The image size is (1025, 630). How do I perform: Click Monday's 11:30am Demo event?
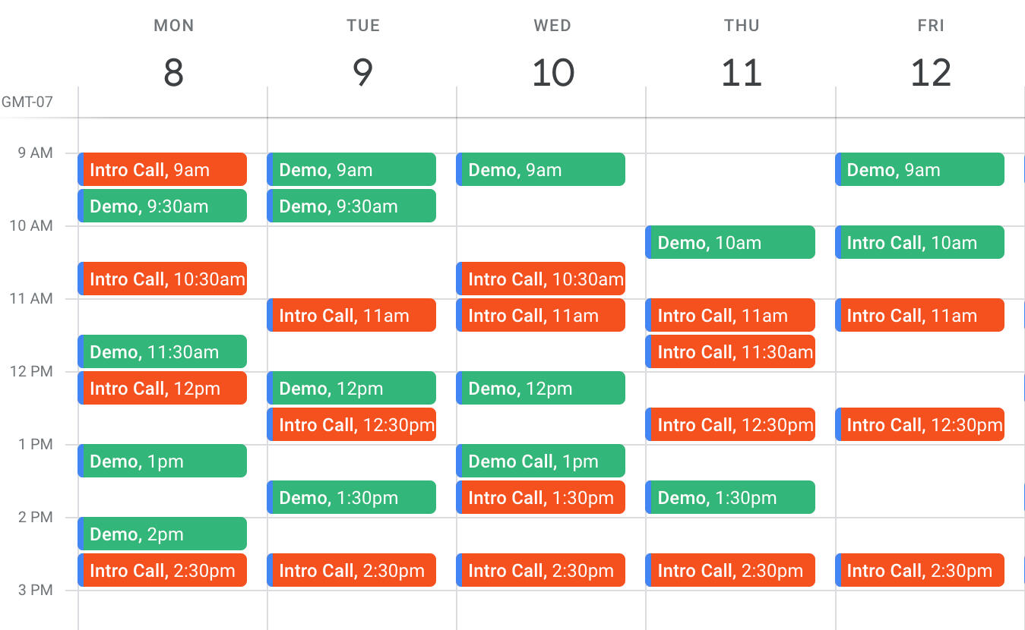tap(163, 351)
